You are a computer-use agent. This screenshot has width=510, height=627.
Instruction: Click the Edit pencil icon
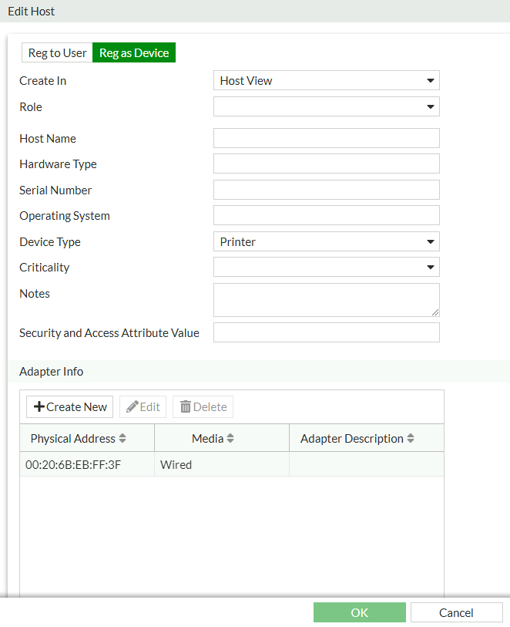tap(133, 407)
